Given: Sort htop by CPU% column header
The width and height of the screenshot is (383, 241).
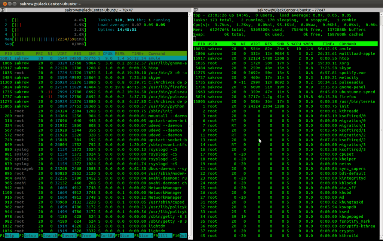Looking at the screenshot, I should coord(108,54).
